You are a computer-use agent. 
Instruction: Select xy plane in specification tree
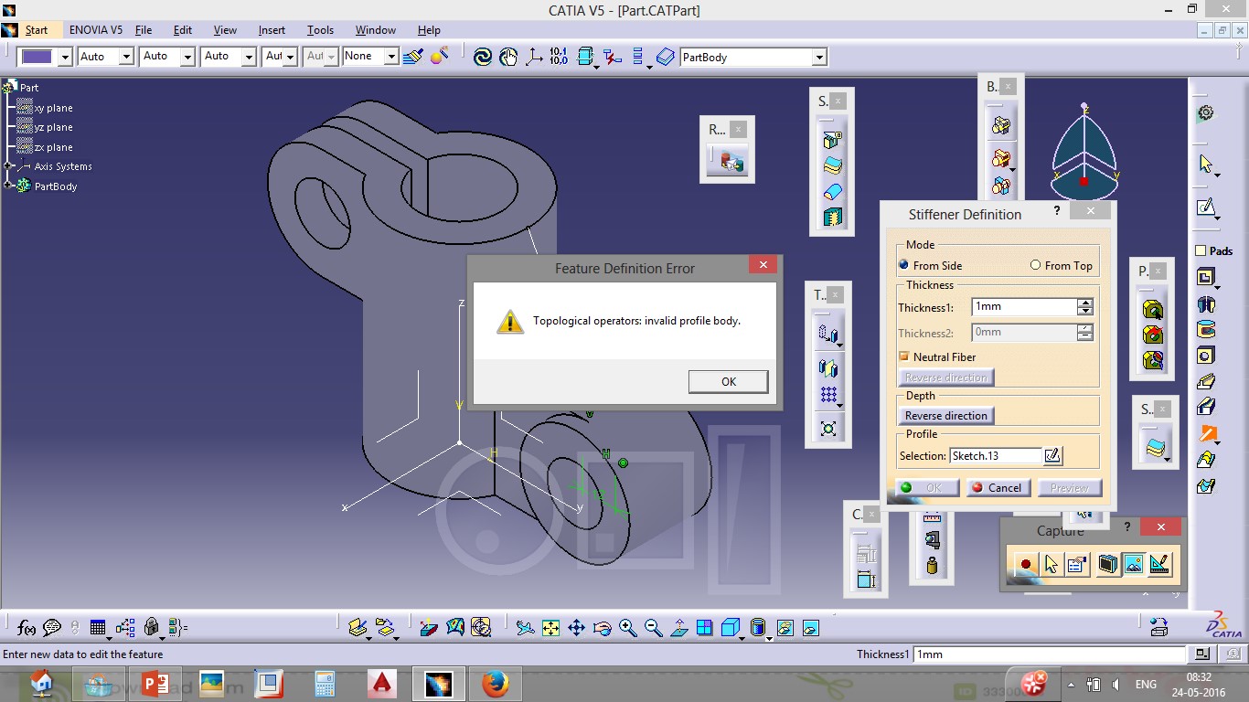tap(53, 108)
